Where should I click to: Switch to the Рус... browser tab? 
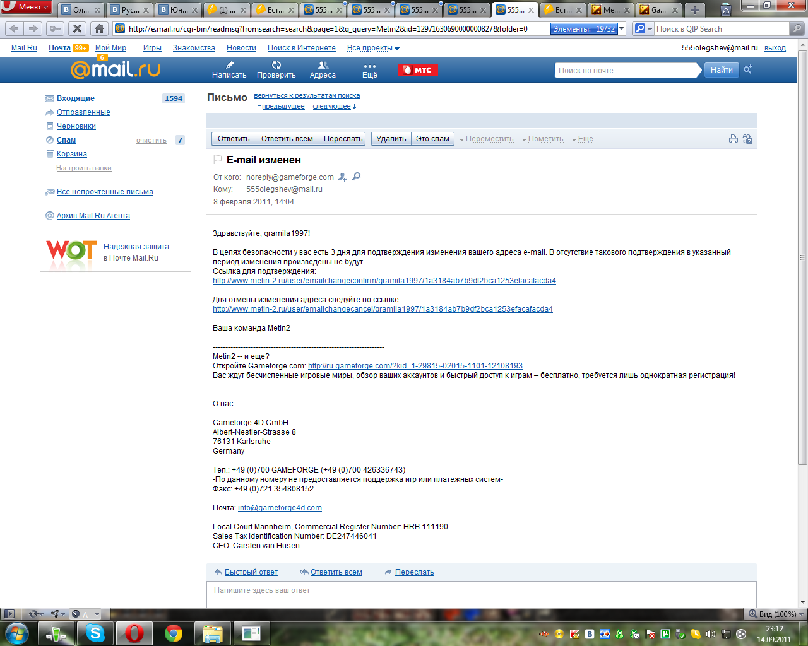(x=129, y=9)
